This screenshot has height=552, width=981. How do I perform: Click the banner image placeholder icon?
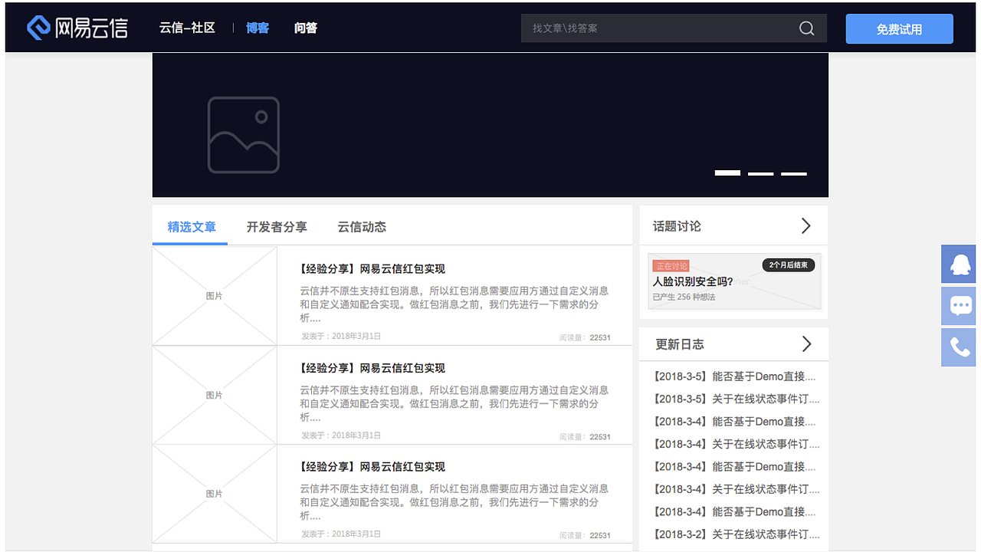pyautogui.click(x=243, y=135)
